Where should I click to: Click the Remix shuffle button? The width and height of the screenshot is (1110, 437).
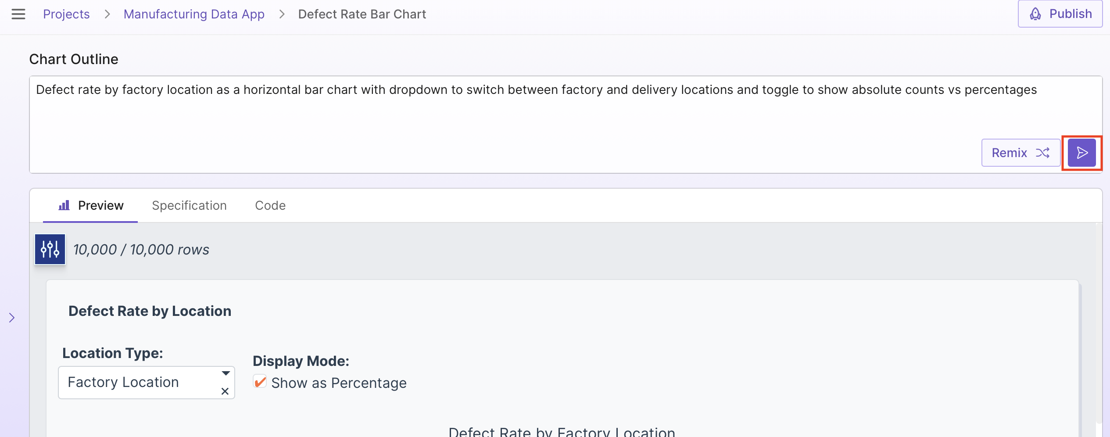click(x=1020, y=153)
